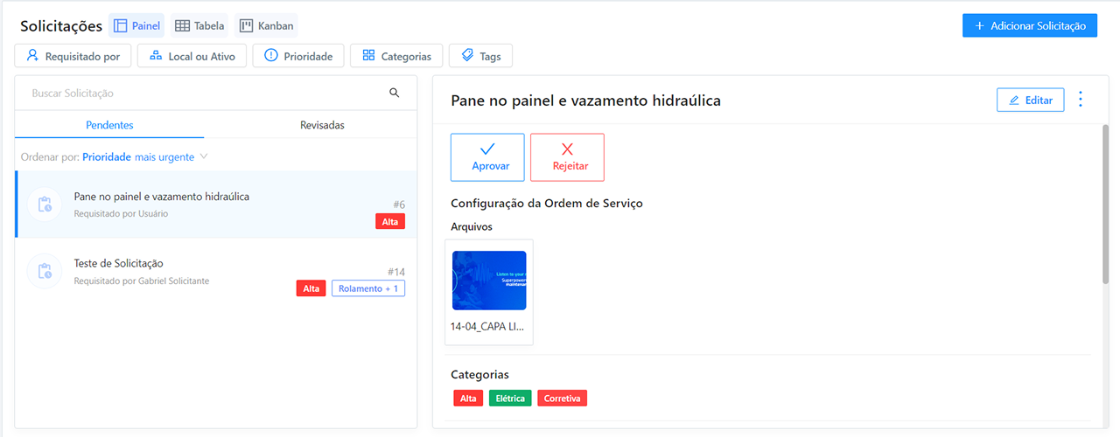1120x437 pixels.
Task: Click the Painel layout icon
Action: [121, 26]
